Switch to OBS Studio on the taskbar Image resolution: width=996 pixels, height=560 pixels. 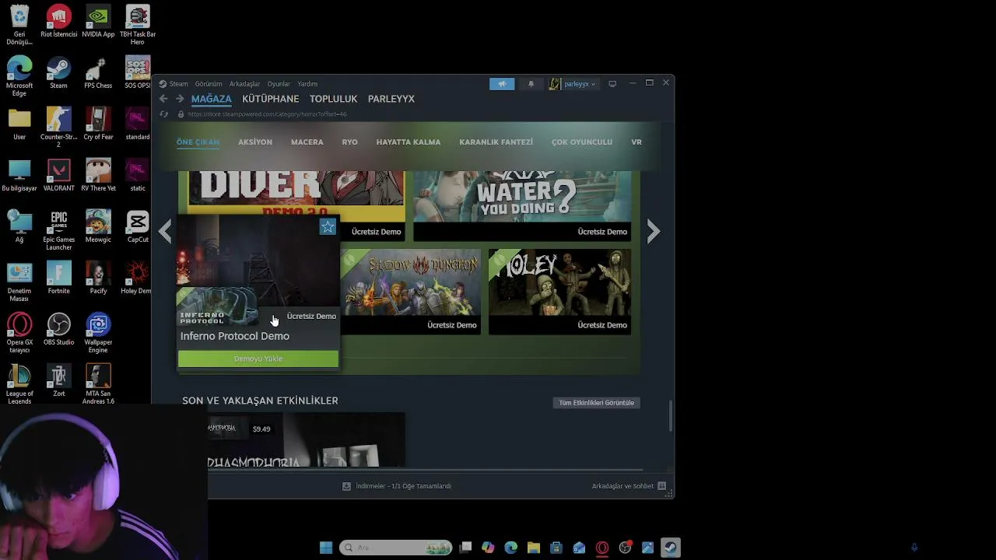[625, 548]
